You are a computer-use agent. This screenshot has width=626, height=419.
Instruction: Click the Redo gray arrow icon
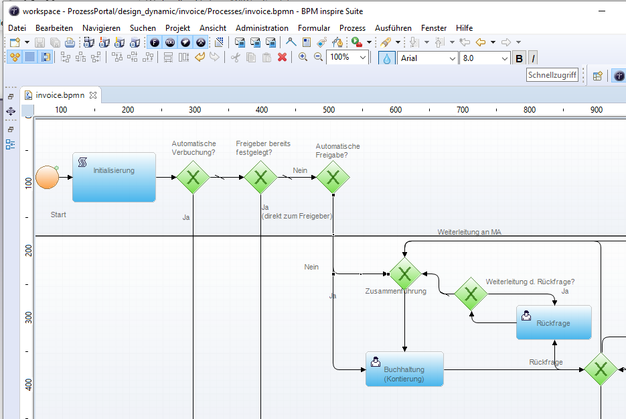[214, 57]
